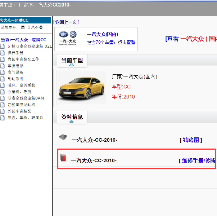The image size is (217, 216).
Task: Click 一汽大众-CC-2010- in 维修手册 row
Action: coord(94,160)
